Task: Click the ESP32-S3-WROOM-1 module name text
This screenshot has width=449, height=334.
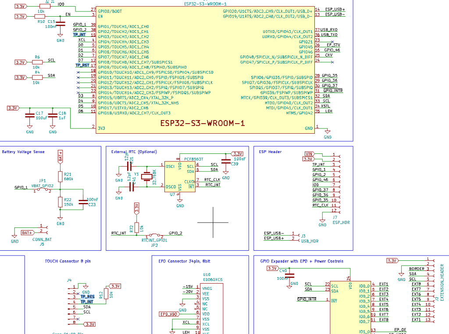Action: click(202, 124)
